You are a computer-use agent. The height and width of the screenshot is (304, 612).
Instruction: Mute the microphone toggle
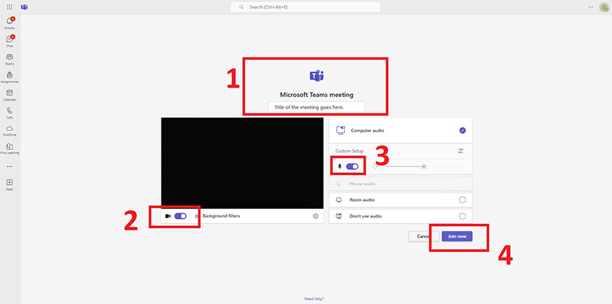click(352, 166)
